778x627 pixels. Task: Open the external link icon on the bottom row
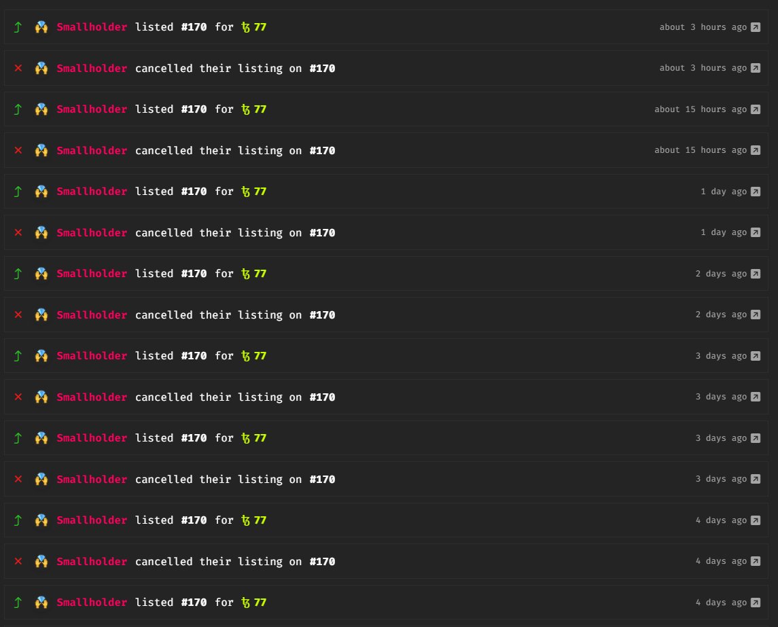point(755,602)
